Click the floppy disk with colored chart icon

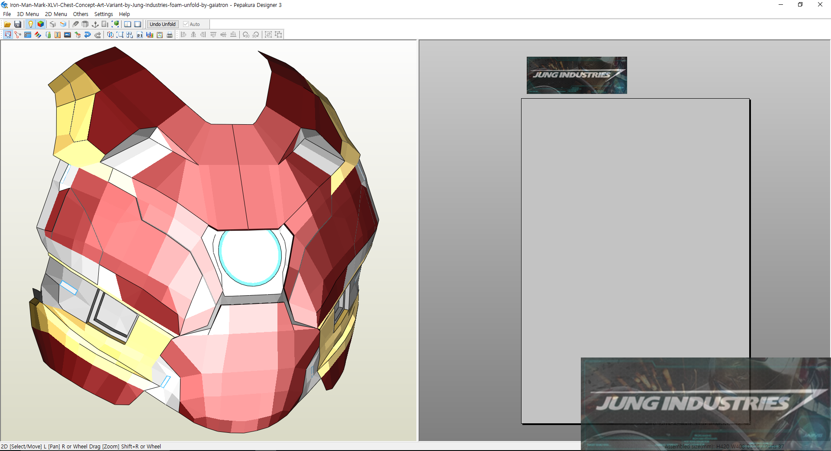150,35
